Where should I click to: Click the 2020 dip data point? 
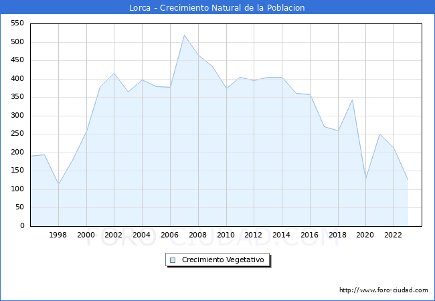click(366, 179)
